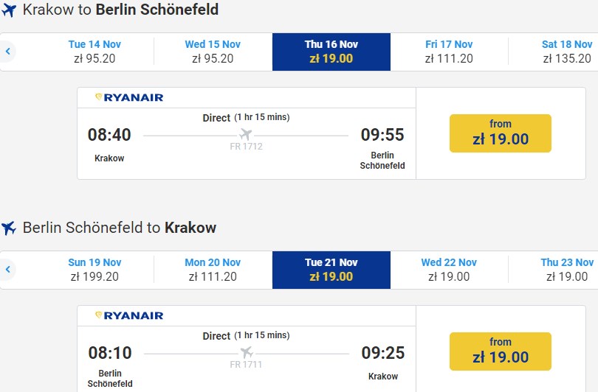Click the plane icon above FR 1711
This screenshot has width=598, height=392.
246,353
